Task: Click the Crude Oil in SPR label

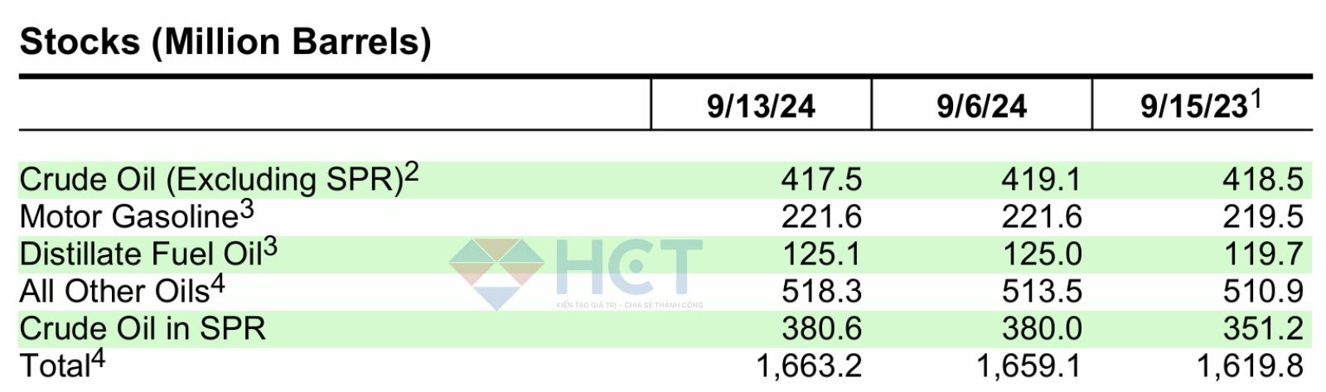Action: tap(143, 328)
